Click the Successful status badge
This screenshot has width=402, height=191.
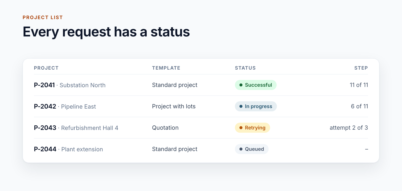(x=256, y=85)
